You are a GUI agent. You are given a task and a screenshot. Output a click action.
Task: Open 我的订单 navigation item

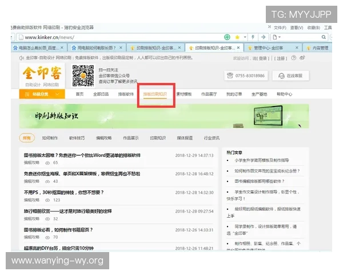tap(234, 94)
